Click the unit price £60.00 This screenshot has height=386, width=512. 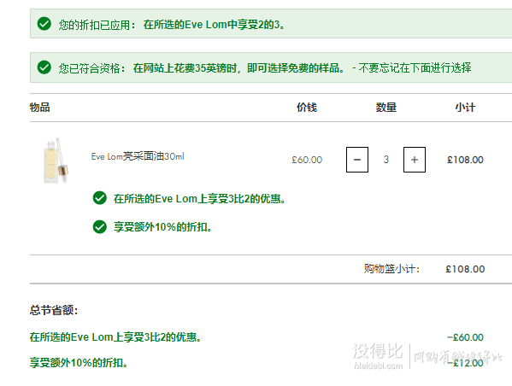point(307,160)
